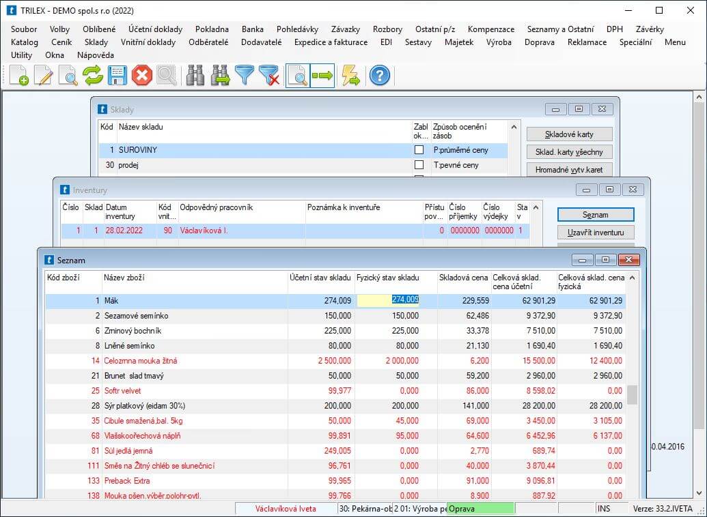
Task: Click the blue funnel filter icon
Action: pyautogui.click(x=245, y=76)
